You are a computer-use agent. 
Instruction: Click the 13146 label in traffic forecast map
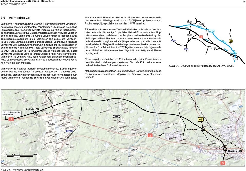coord(213,48)
